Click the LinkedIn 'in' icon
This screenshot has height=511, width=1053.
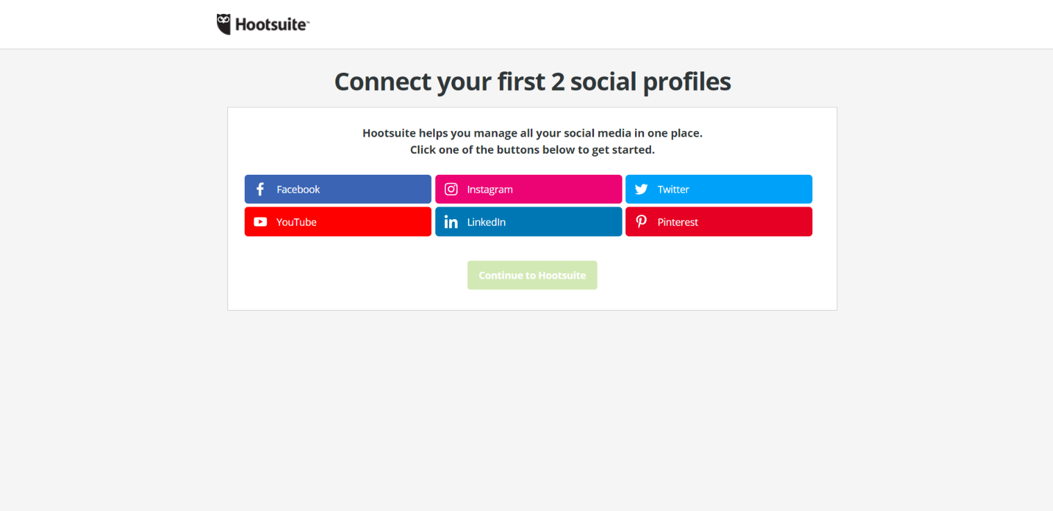click(451, 222)
